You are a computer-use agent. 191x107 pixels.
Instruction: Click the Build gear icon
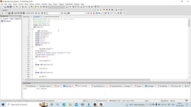pos(36,7)
